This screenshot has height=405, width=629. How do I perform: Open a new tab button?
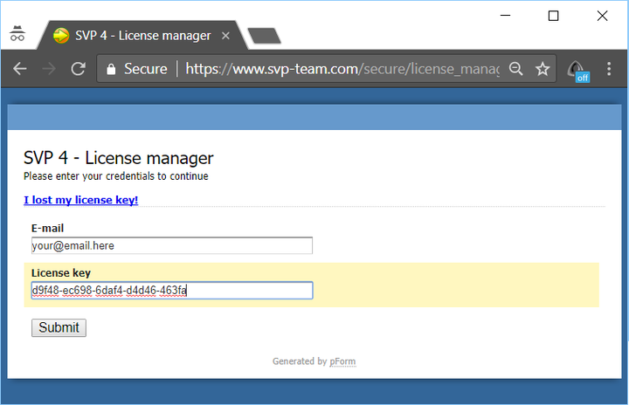tap(265, 36)
